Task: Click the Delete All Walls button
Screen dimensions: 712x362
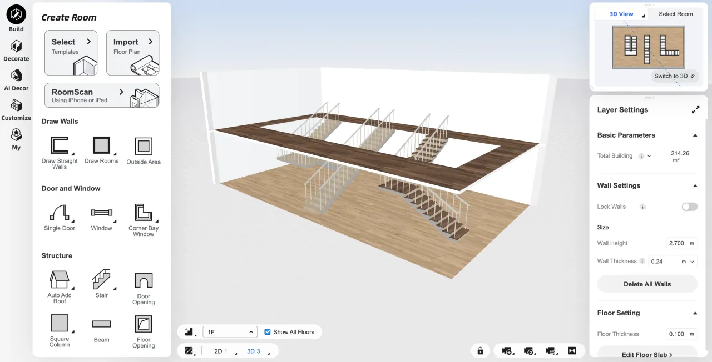Action: pyautogui.click(x=647, y=284)
